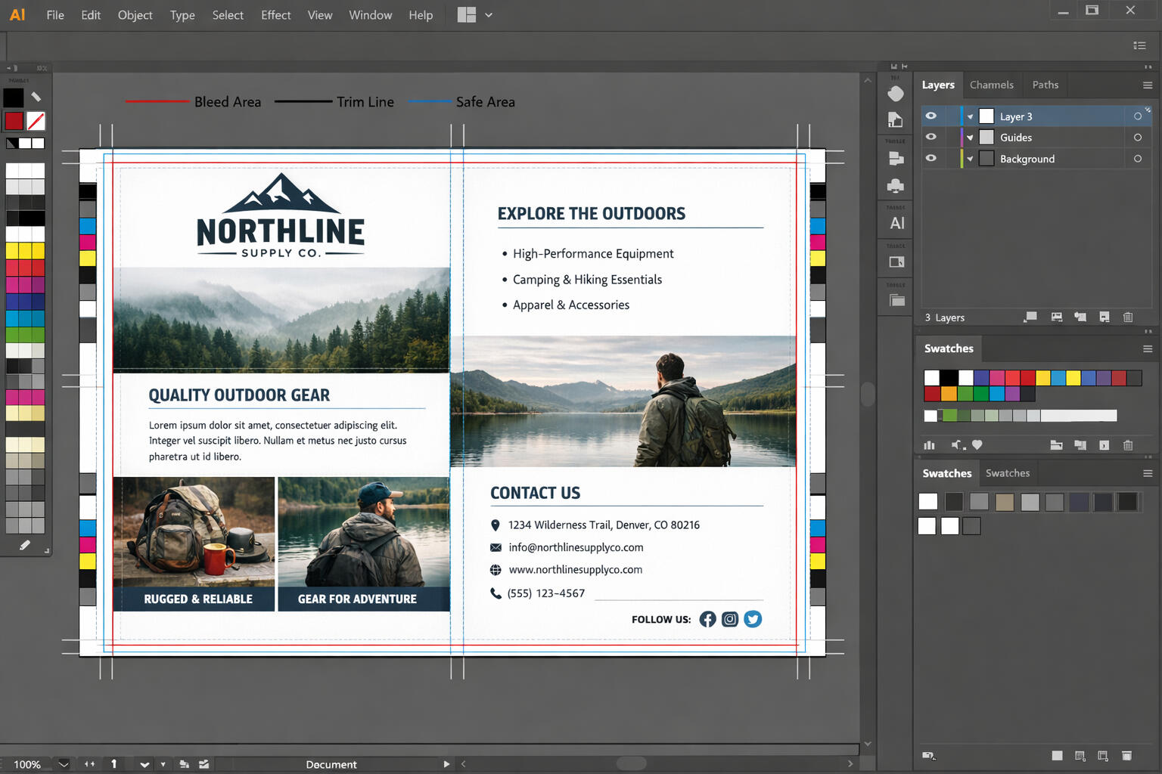
Task: Open the workspace layout switcher icon
Action: coord(467,15)
